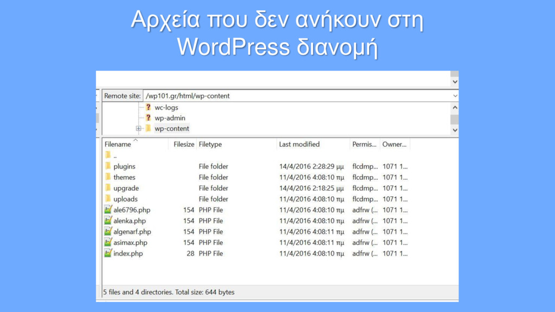Select the upgrade filename text

[x=126, y=188]
